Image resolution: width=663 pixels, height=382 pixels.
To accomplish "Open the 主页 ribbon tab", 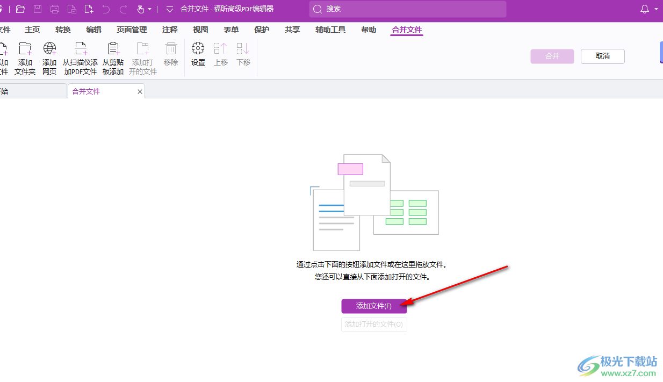I will (32, 30).
